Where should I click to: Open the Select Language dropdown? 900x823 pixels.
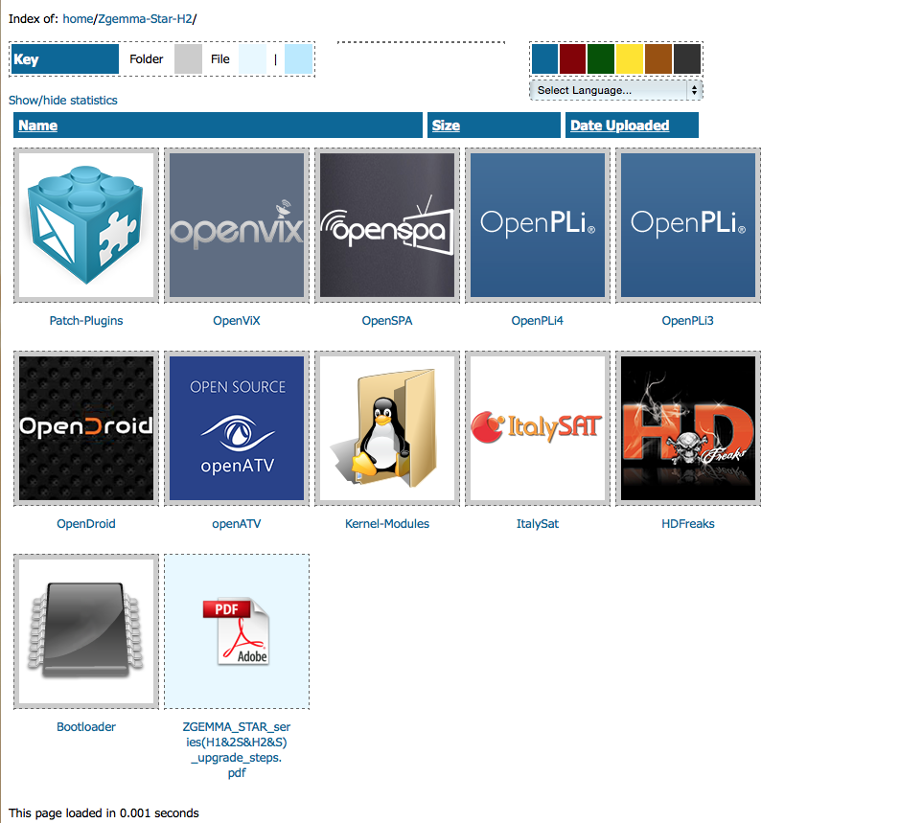coord(616,90)
